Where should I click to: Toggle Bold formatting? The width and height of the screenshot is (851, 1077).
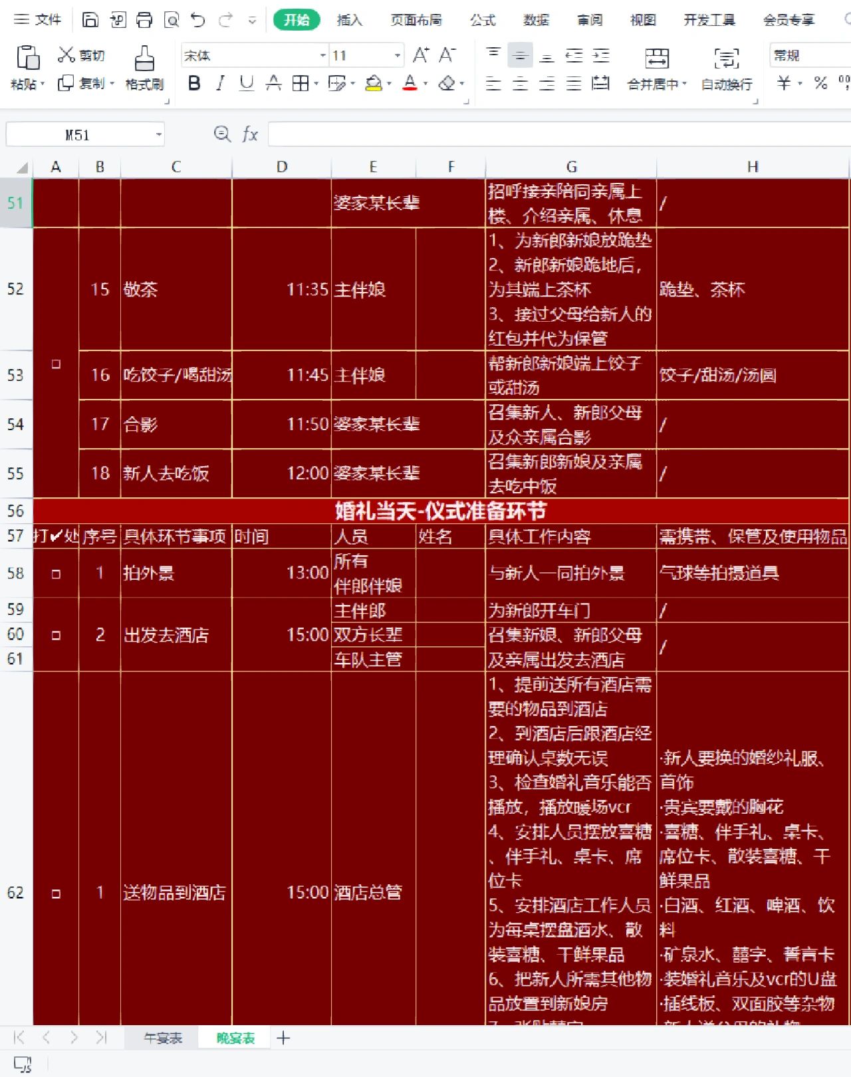point(194,84)
